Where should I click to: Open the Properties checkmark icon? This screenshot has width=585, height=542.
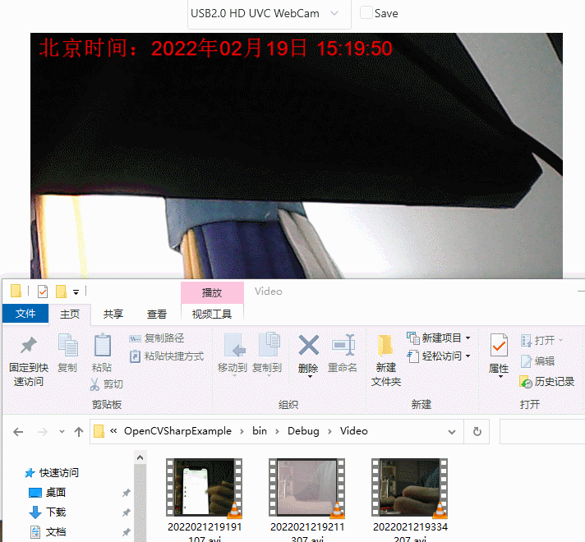tap(499, 345)
